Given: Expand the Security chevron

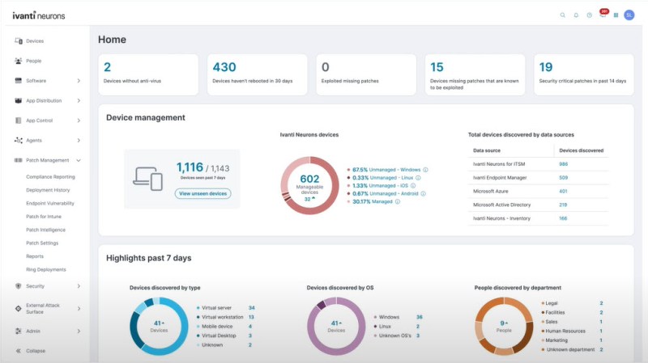Looking at the screenshot, I should 79,286.
